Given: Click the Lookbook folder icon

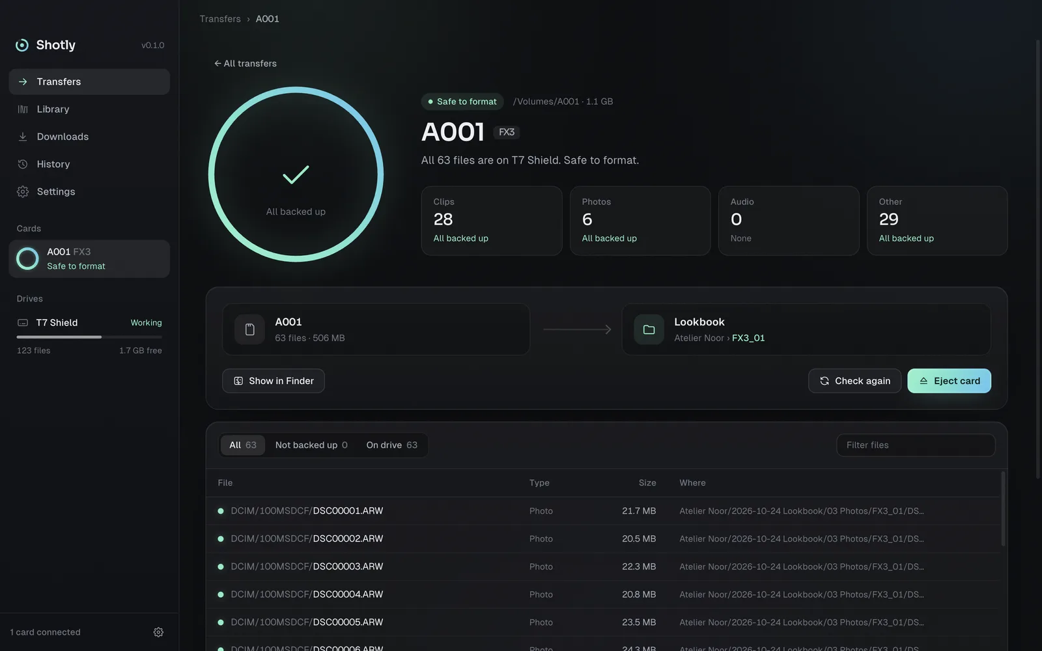Looking at the screenshot, I should pos(649,329).
